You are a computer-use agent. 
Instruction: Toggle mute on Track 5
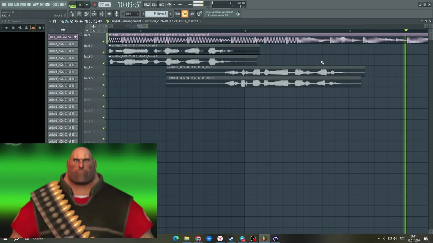click(x=104, y=85)
